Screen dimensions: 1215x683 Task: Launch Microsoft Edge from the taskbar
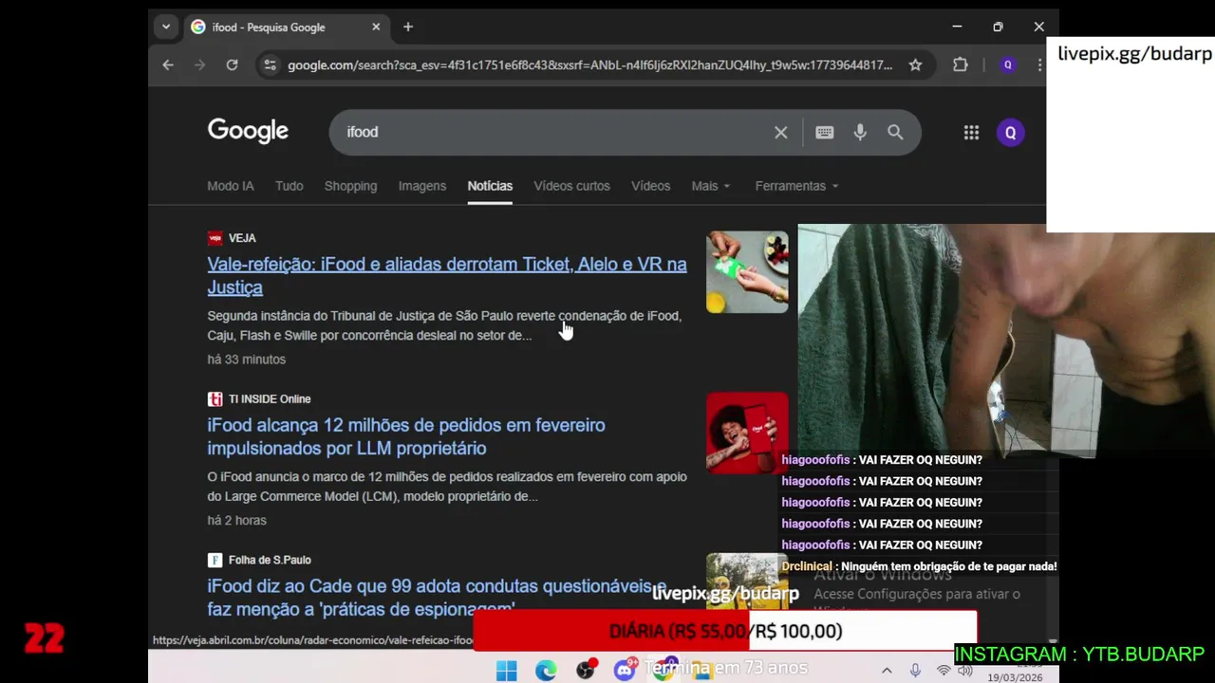click(546, 671)
